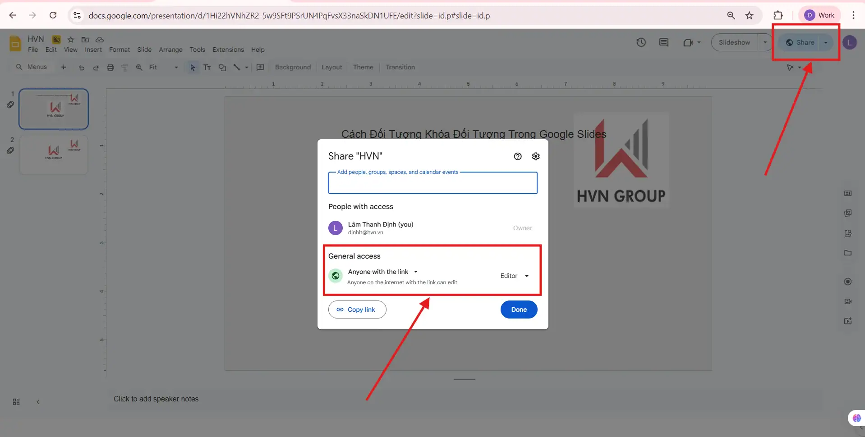Star the HVN presentation

point(71,40)
